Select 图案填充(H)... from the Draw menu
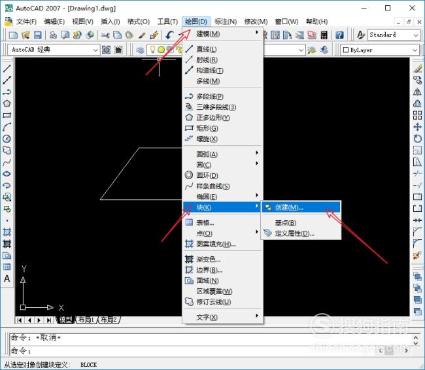425x370 pixels. (x=223, y=244)
